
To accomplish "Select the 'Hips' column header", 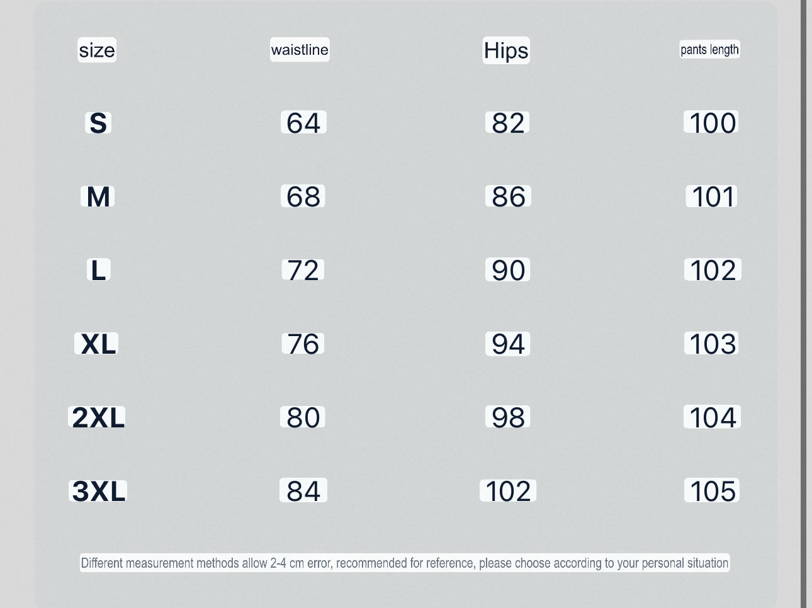I will point(506,50).
